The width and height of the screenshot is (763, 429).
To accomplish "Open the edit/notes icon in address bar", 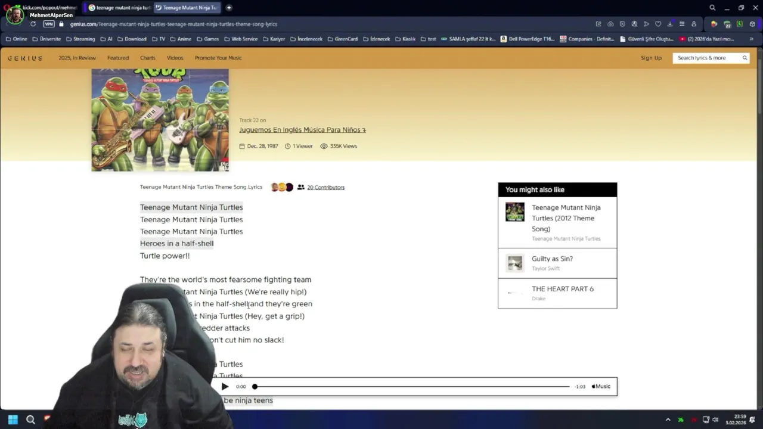I will (598, 24).
